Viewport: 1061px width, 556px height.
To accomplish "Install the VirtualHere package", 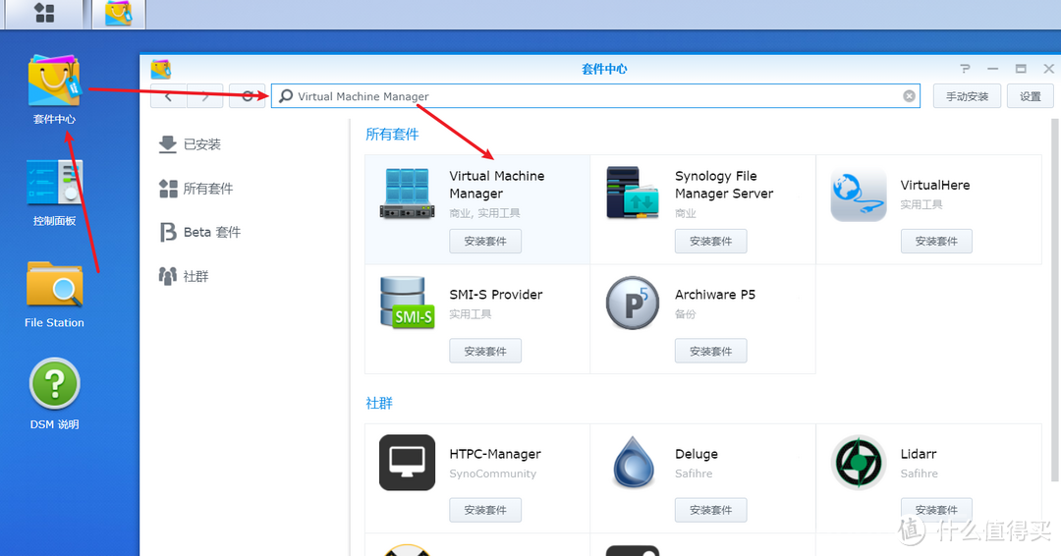I will coord(936,241).
